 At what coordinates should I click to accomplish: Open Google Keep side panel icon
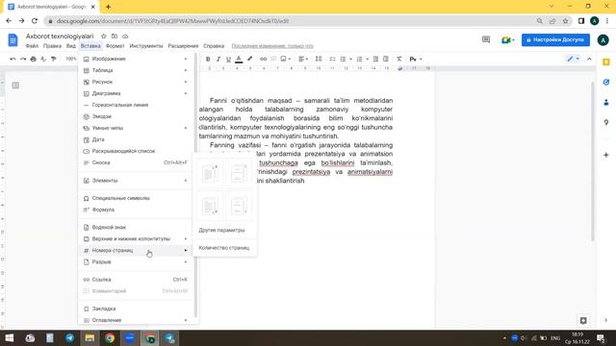point(606,62)
